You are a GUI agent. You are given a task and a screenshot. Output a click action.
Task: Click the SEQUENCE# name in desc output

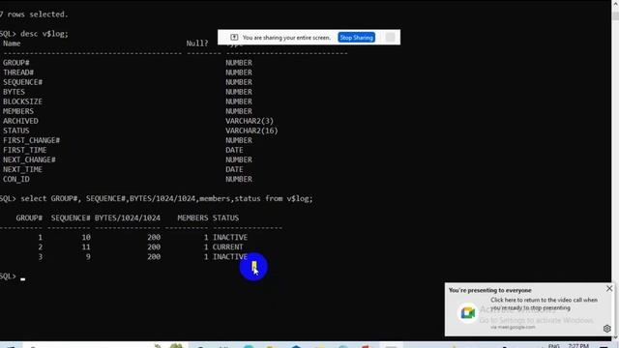(22, 82)
